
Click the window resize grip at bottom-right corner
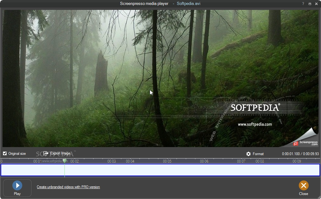[x=319, y=197]
